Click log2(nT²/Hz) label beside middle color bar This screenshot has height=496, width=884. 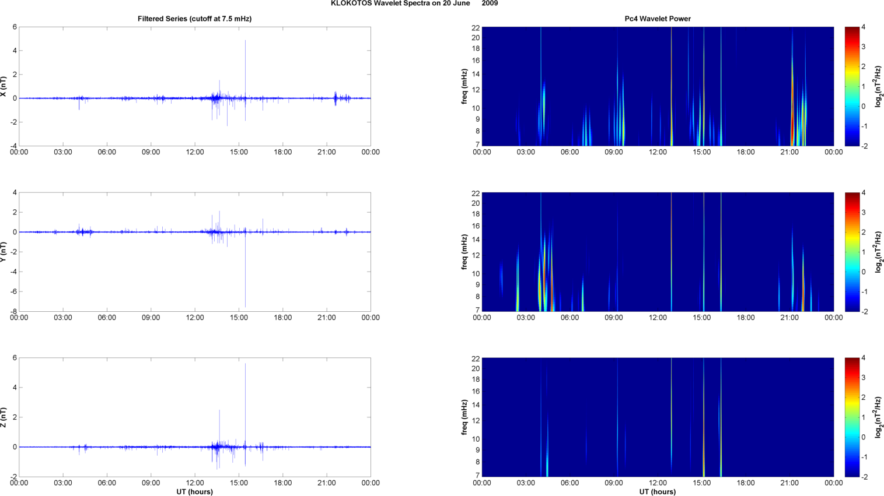(878, 252)
